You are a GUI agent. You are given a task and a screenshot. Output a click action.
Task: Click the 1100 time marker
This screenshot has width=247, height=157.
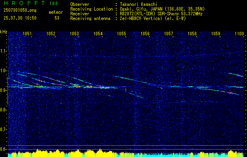pyautogui.click(x=239, y=33)
